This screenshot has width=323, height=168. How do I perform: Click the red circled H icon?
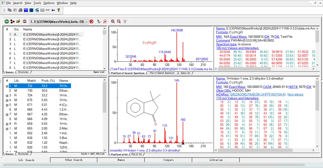click(x=91, y=21)
